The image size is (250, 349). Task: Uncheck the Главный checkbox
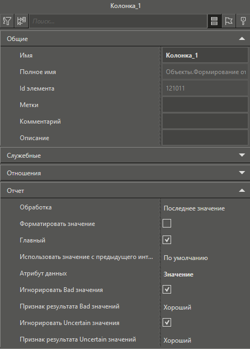pyautogui.click(x=167, y=240)
